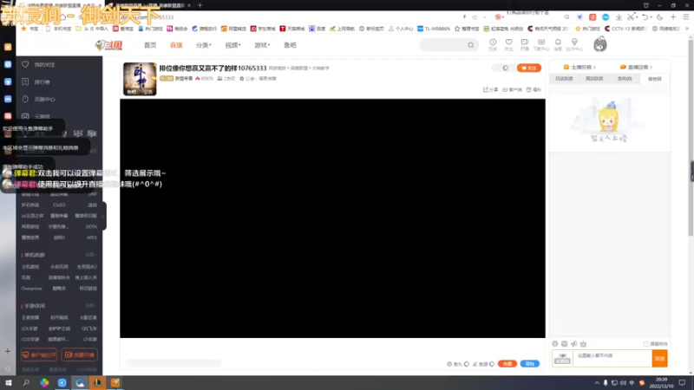Click the megaphone icon above chat input

click(574, 343)
